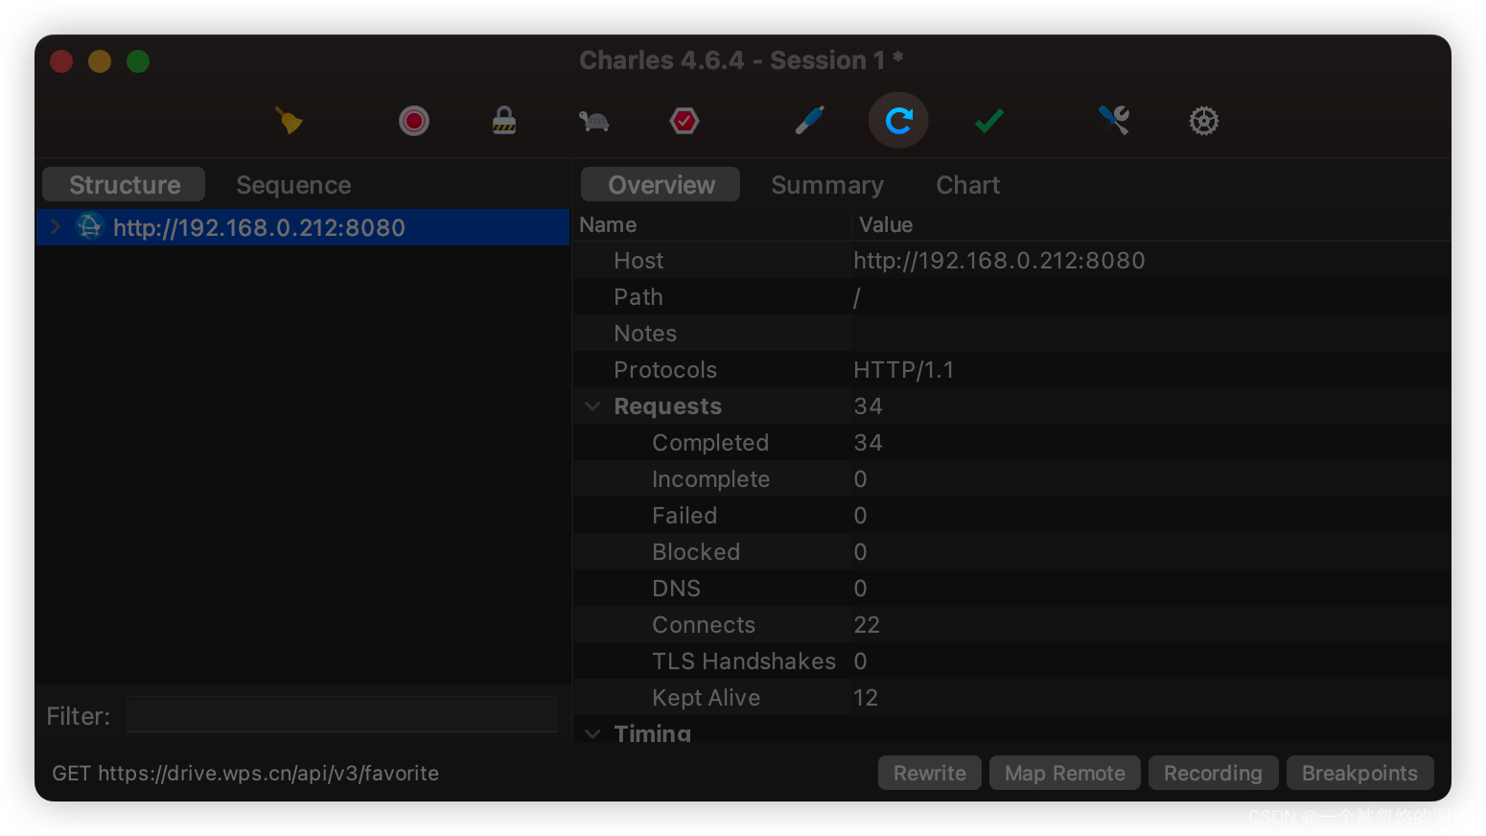Image resolution: width=1486 pixels, height=836 pixels.
Task: Maximize the window with the green button
Action: 138,61
